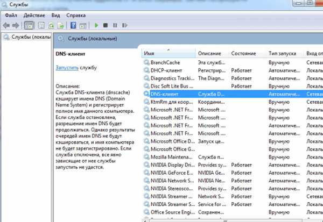Click the Сохранен... description of Office Source Engi...
The height and width of the screenshot is (222, 323).
coord(210,212)
